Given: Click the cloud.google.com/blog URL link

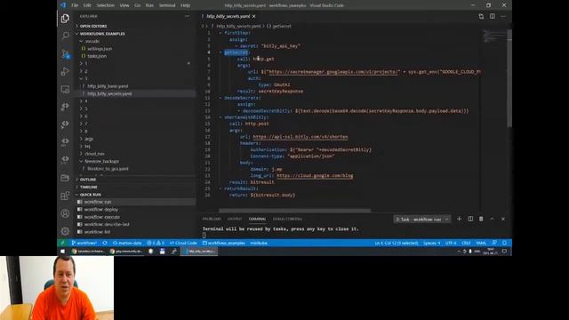Looking at the screenshot, I should tap(315, 176).
